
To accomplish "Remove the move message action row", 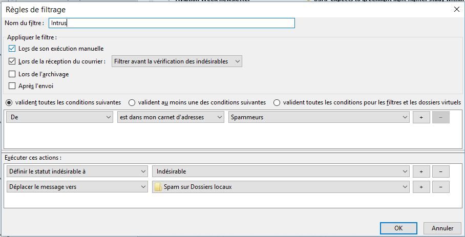I will [440, 187].
